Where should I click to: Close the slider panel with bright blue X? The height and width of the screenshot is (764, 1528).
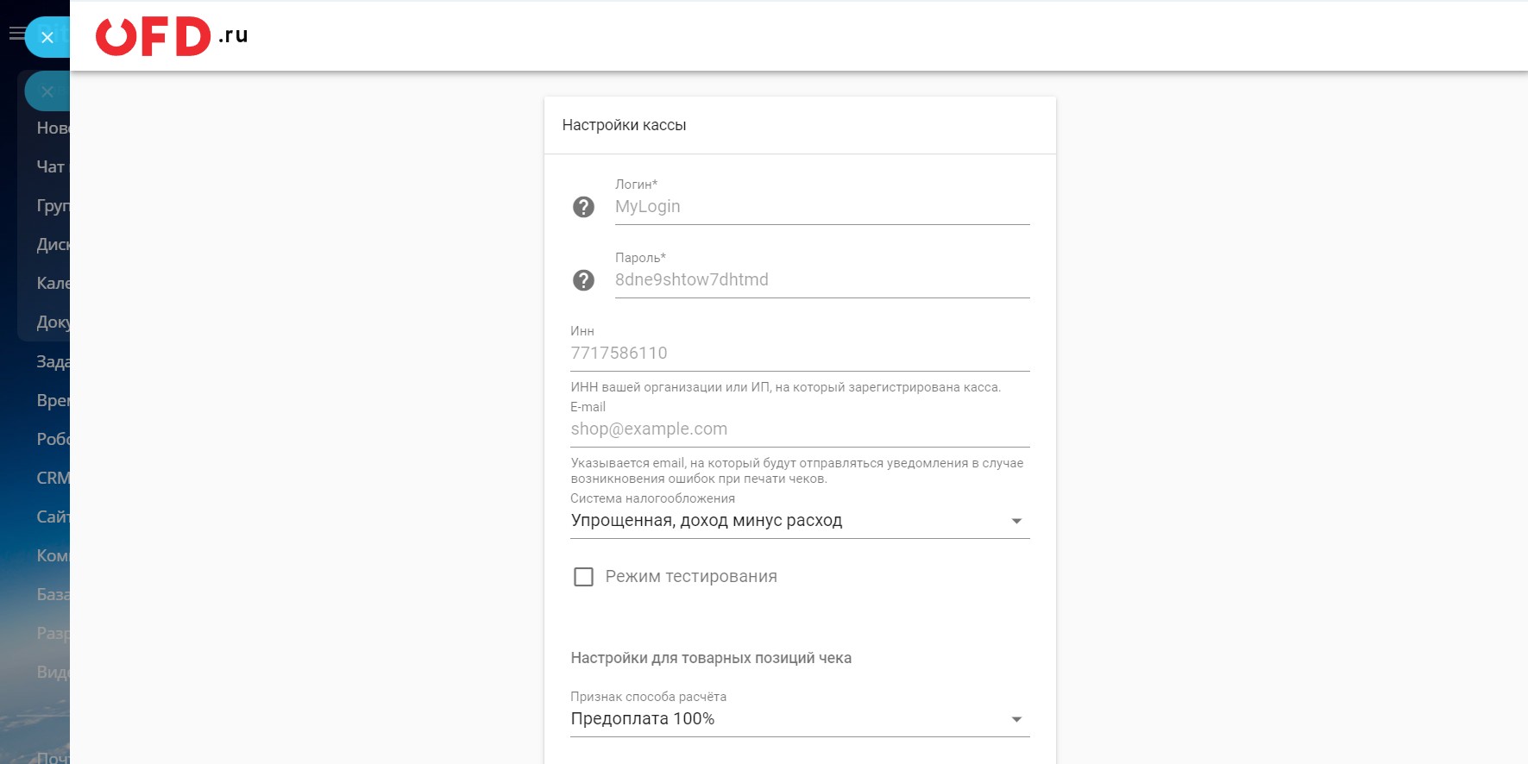click(47, 37)
